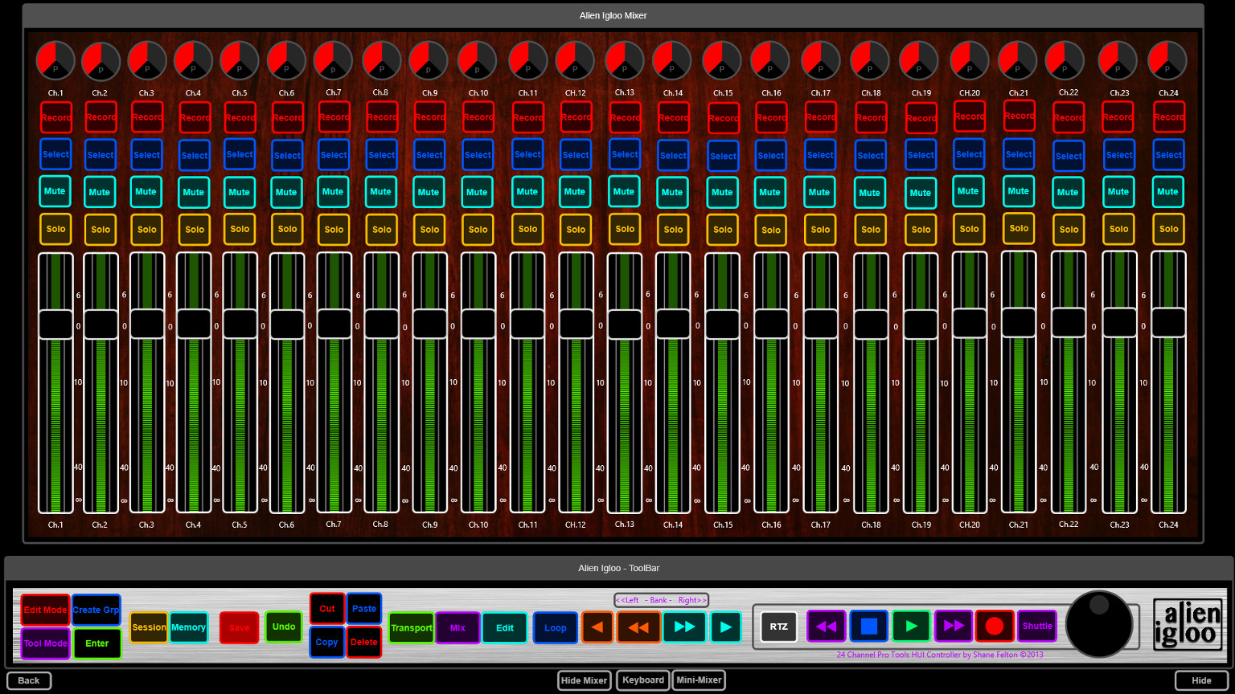Open the Transport section
1235x694 pixels.
[411, 628]
